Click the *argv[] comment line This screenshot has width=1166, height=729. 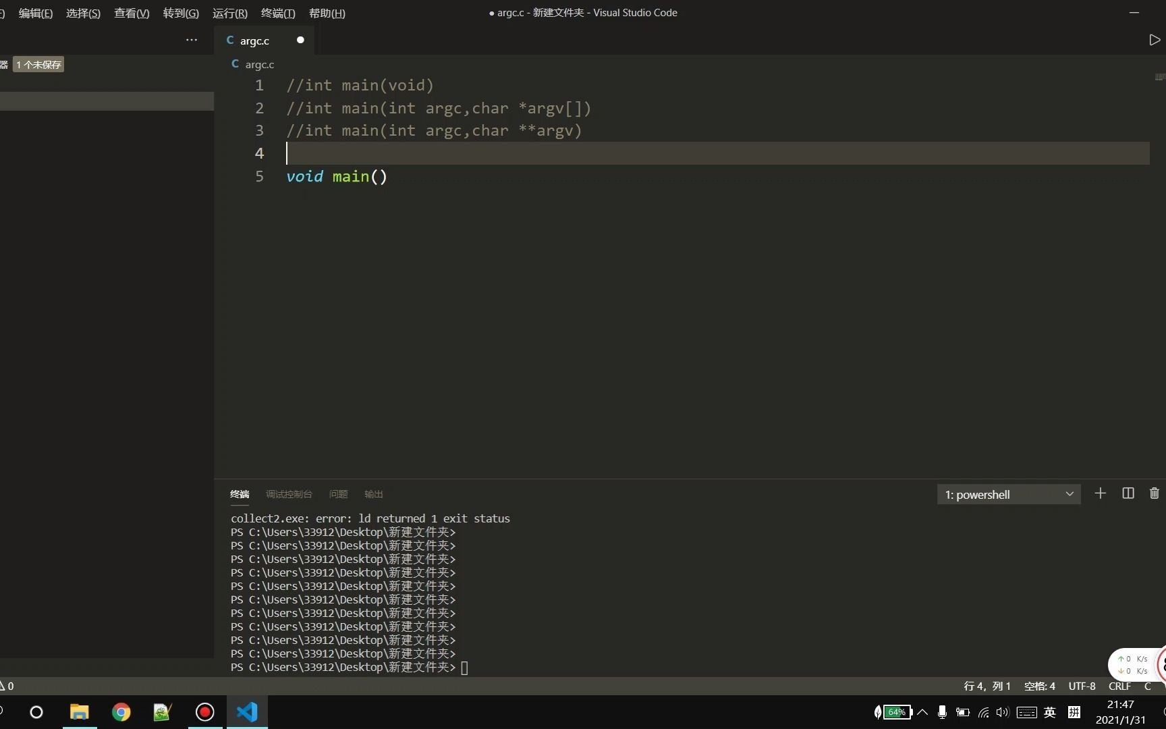point(439,108)
